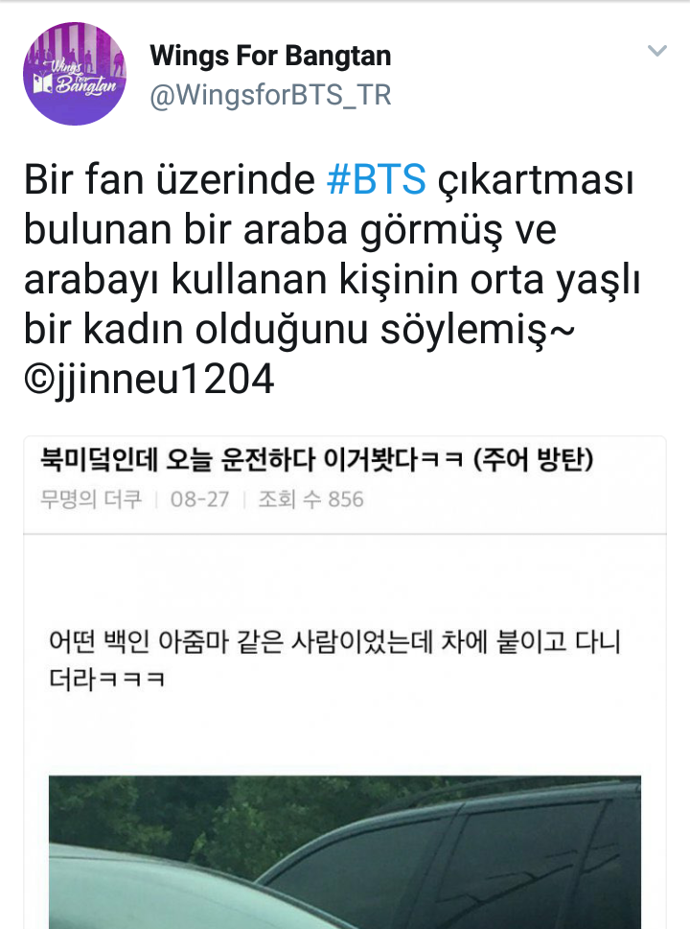Open the @WingsforBTS_TR handle
The image size is (690, 929).
coord(270,95)
